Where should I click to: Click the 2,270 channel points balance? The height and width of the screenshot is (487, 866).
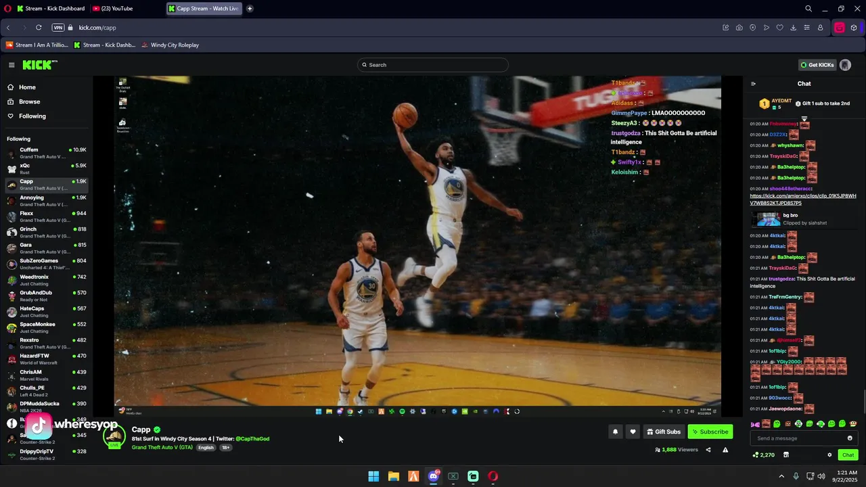tap(764, 455)
